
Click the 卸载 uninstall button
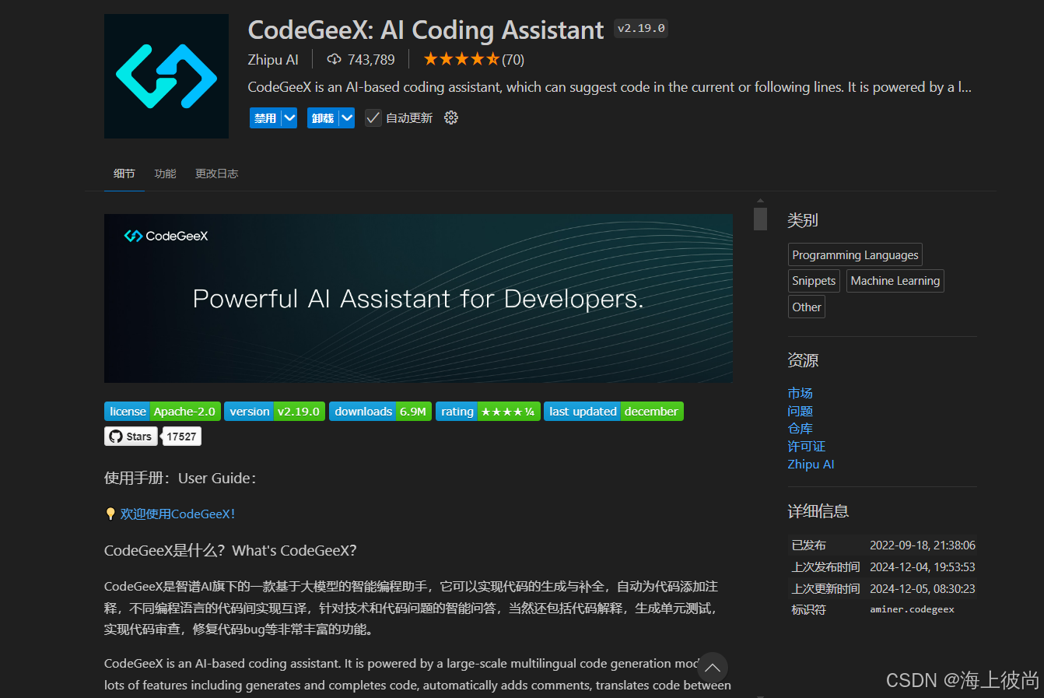click(323, 118)
